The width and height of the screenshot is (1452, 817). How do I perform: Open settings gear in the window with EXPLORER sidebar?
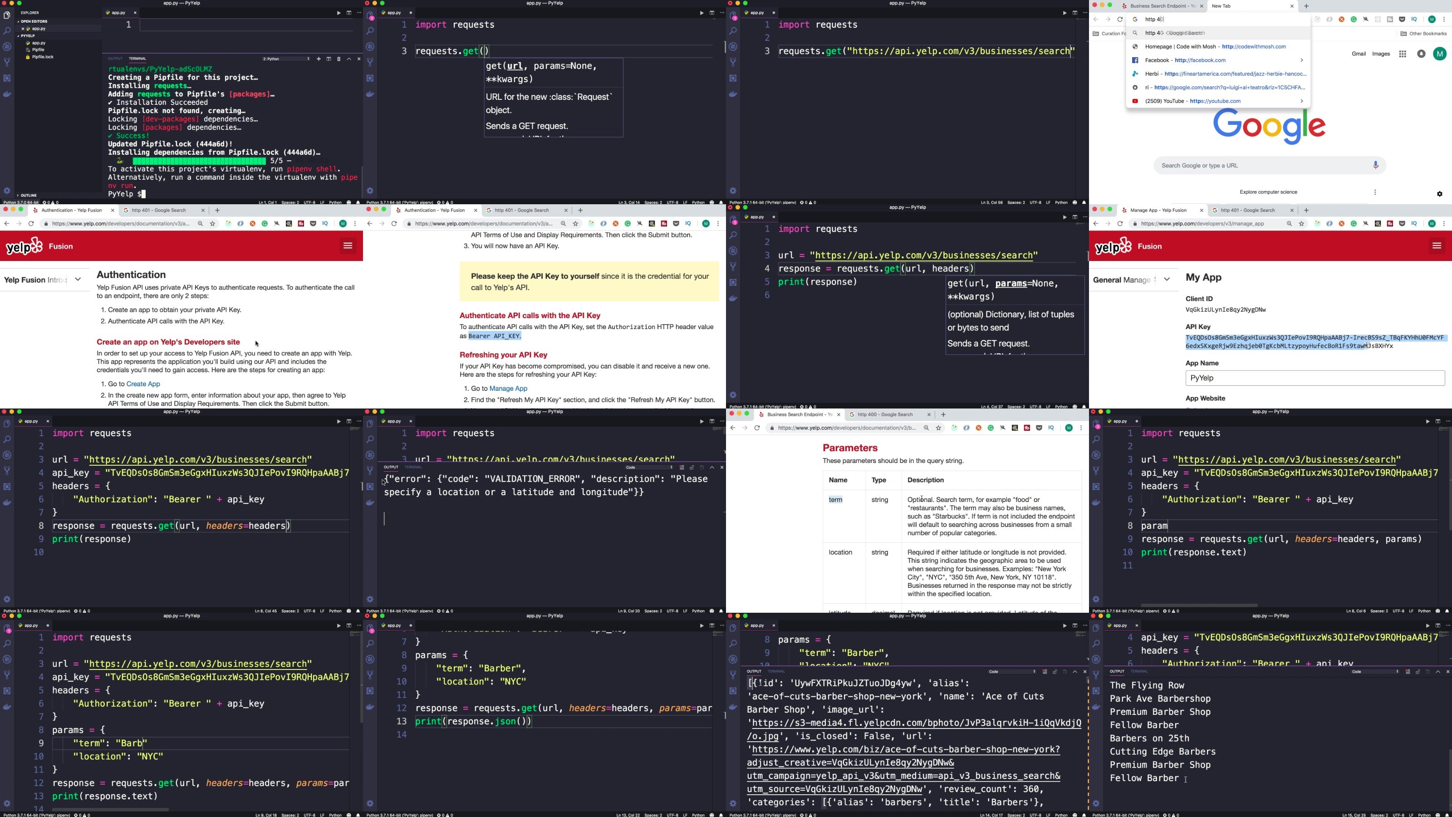(x=7, y=191)
